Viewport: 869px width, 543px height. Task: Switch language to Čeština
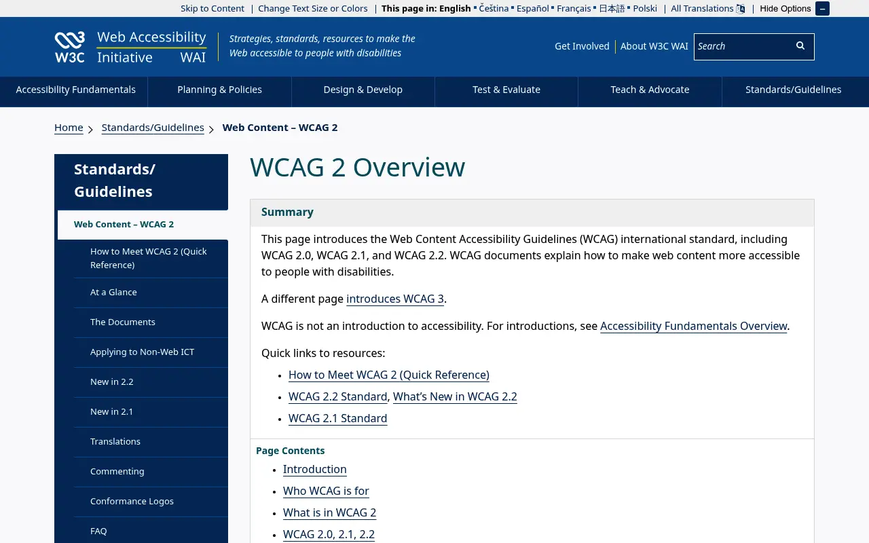(x=495, y=9)
